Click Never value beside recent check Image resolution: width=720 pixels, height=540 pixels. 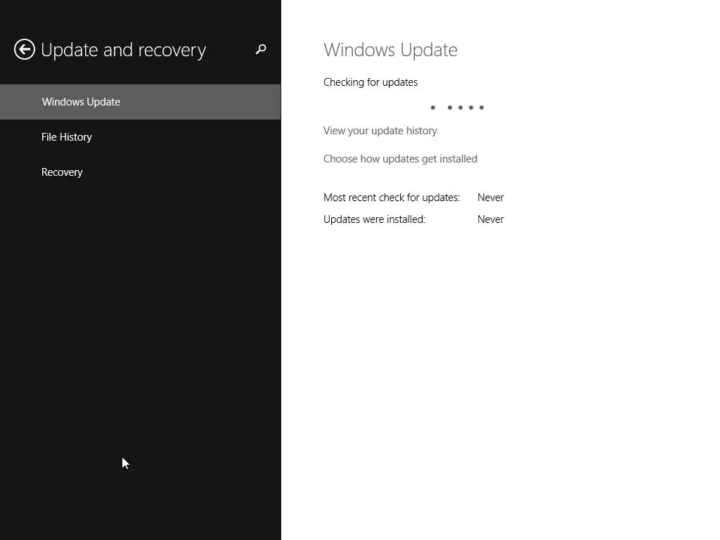pyautogui.click(x=490, y=198)
